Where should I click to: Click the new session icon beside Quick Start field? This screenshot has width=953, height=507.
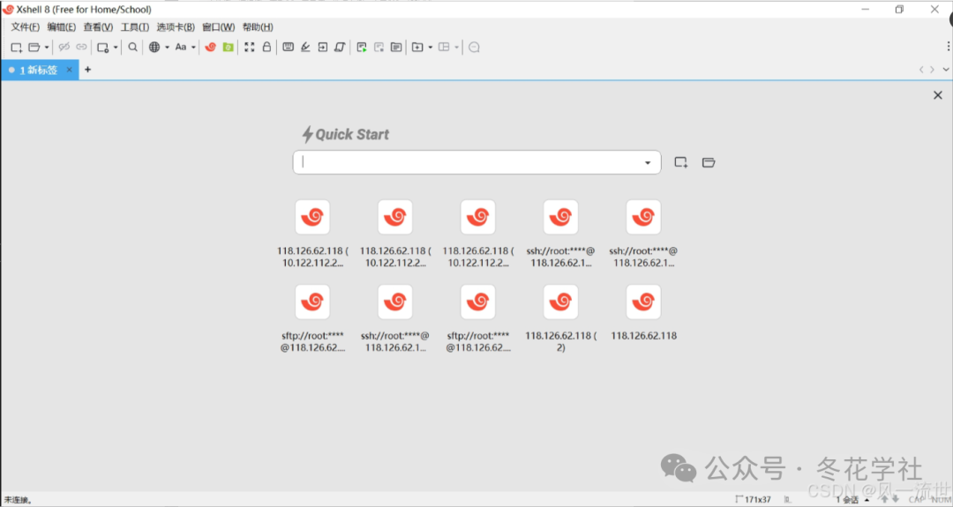coord(680,162)
